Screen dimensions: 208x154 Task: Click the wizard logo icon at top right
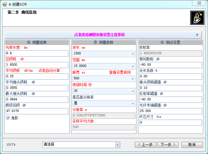[x=196, y=18]
